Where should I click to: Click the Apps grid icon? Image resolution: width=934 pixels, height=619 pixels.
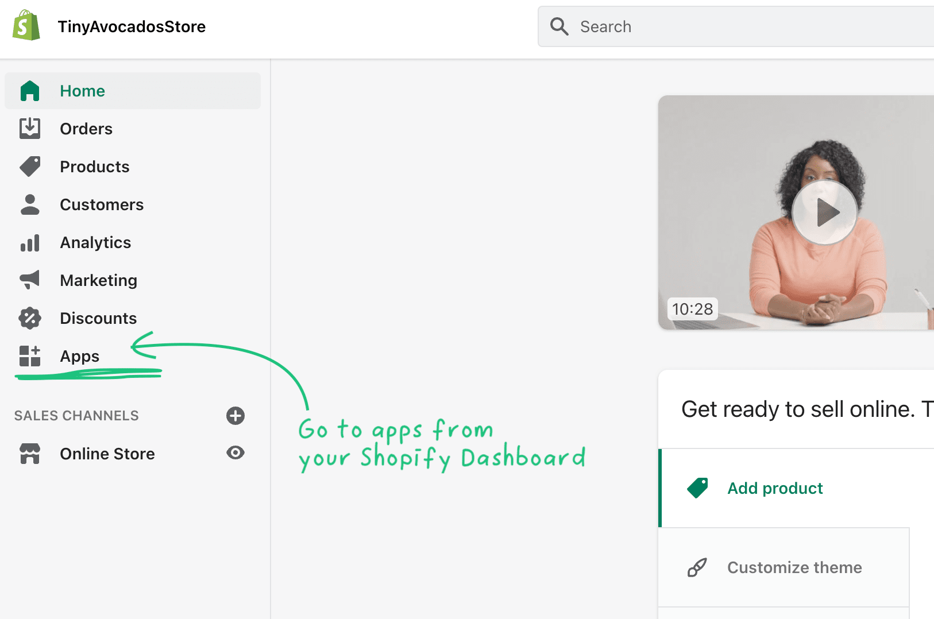(x=30, y=356)
